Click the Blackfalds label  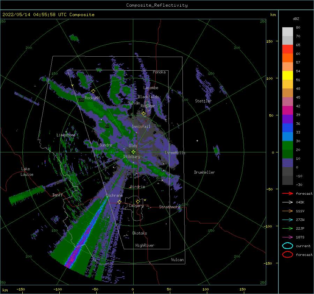148,97
